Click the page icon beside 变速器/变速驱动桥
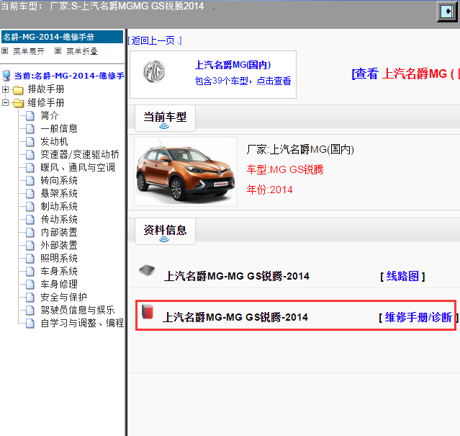Viewport: 460px width, 436px height. point(30,154)
